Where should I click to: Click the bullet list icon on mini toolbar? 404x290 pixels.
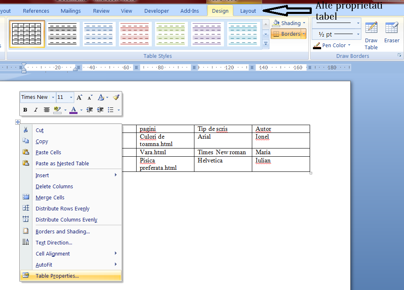111,110
